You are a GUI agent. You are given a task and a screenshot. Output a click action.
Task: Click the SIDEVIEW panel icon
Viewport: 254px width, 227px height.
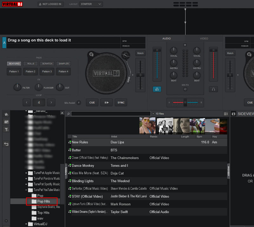234,113
